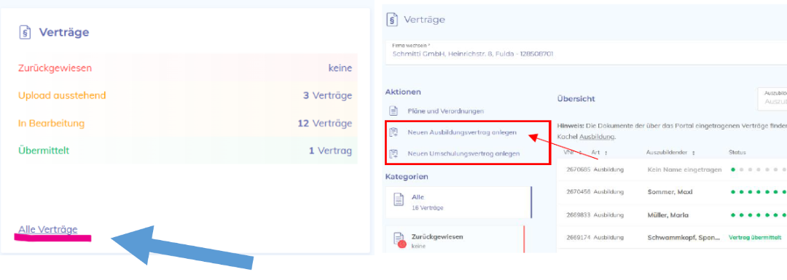Open the Alle Verträge link

[x=48, y=229]
